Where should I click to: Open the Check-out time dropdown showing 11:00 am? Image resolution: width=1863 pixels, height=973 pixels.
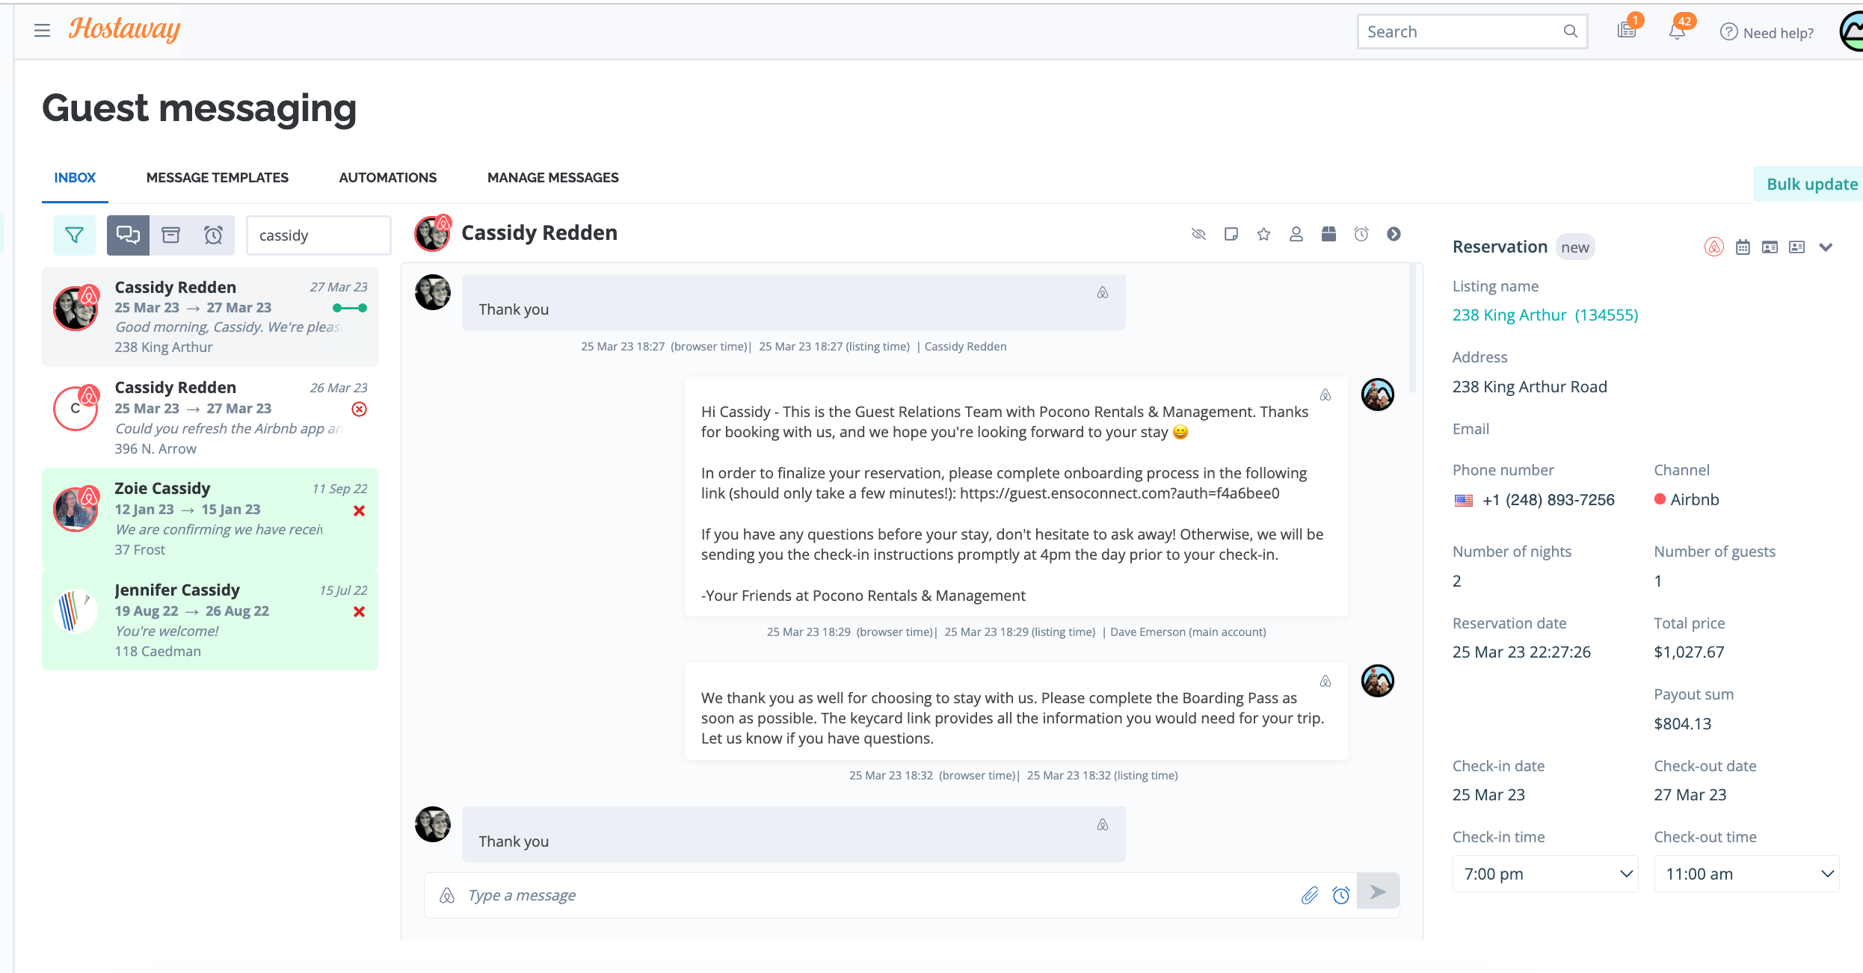tap(1746, 874)
